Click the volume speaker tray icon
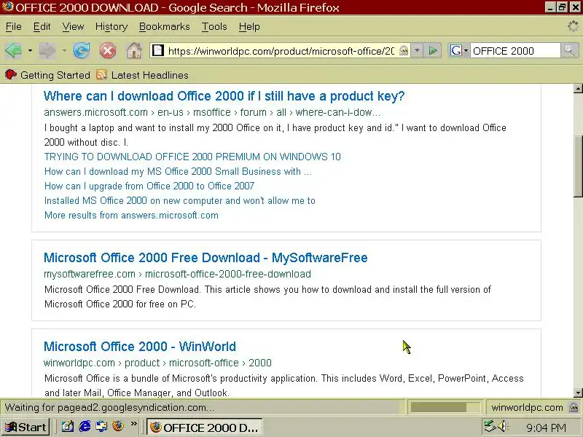The height and width of the screenshot is (437, 583). pos(503,426)
